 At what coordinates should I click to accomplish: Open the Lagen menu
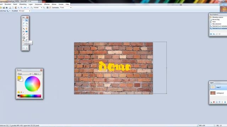(31, 4)
